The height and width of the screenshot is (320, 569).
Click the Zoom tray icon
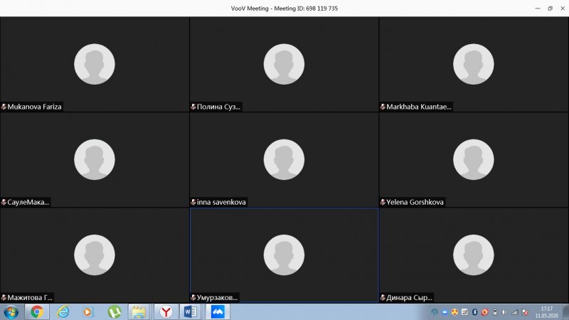pos(445,312)
